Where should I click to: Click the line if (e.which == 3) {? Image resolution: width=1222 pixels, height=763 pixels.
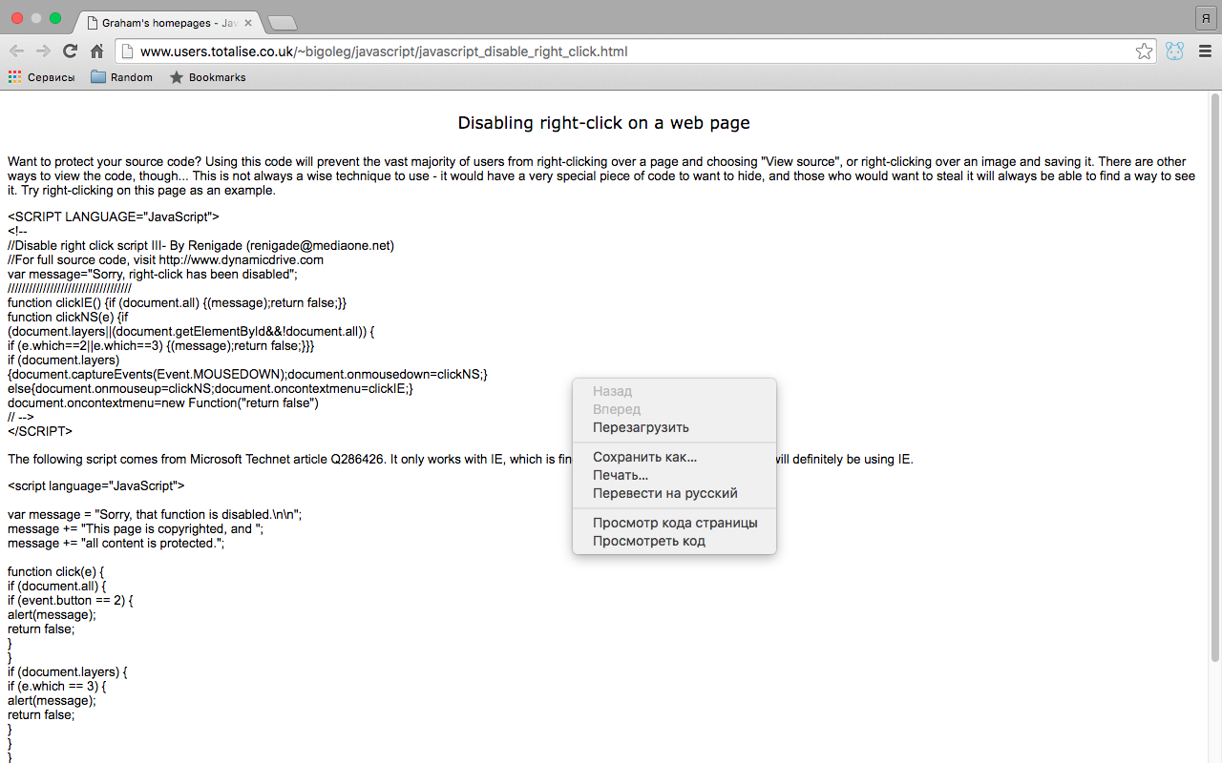(57, 686)
